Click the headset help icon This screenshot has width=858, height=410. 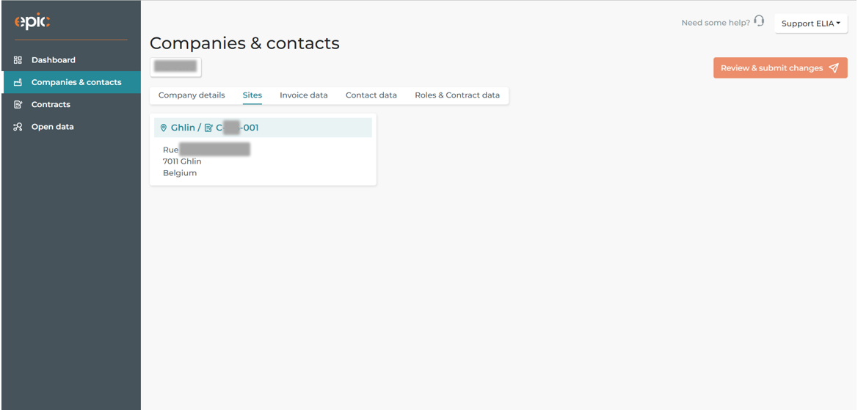[759, 21]
